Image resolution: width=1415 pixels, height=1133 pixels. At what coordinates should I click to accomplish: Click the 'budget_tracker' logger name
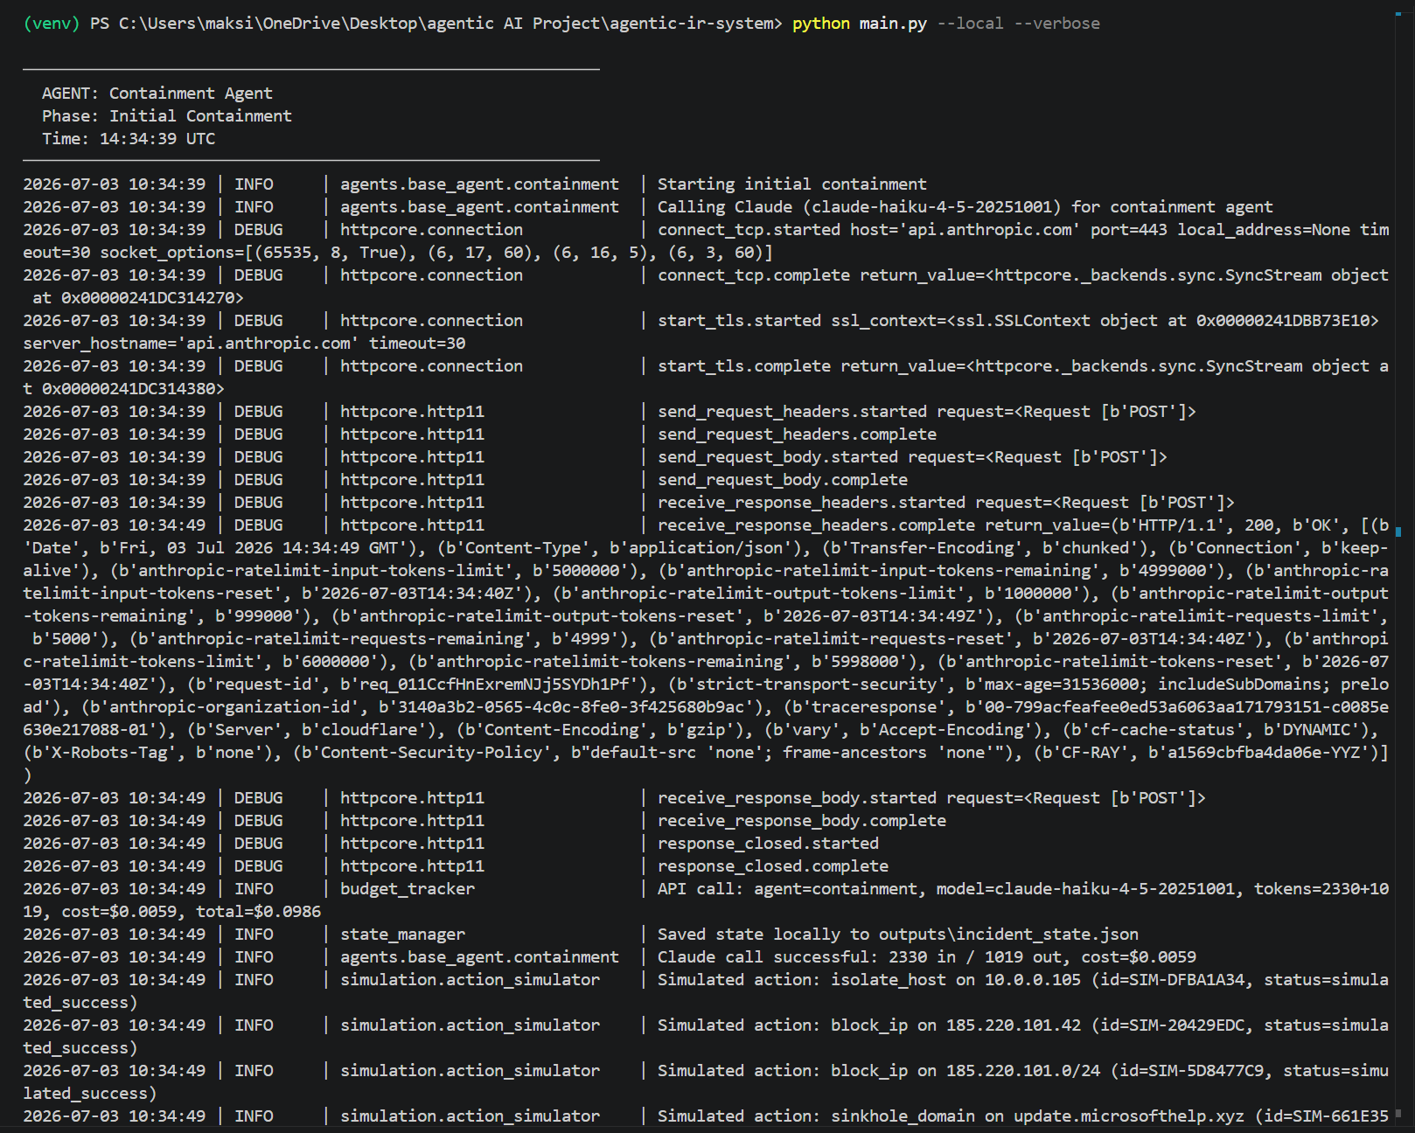407,889
